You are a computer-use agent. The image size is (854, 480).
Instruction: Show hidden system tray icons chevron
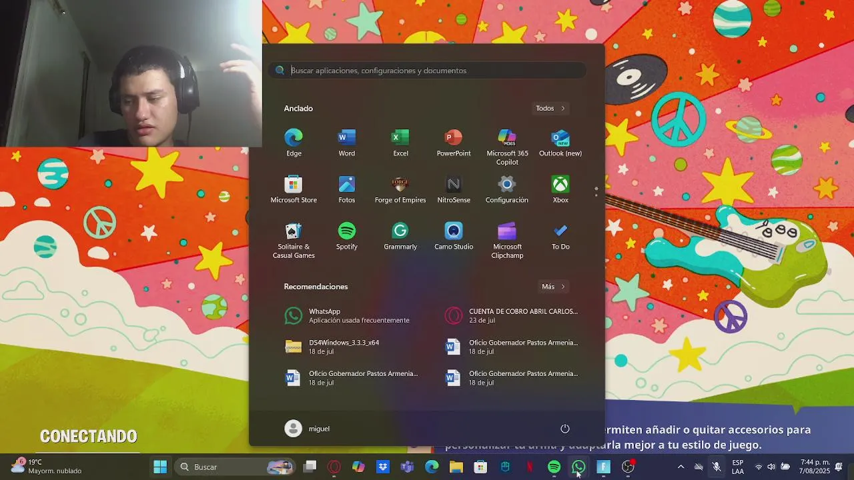click(x=681, y=467)
